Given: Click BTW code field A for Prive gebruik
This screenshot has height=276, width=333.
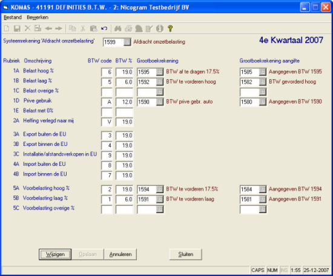Looking at the screenshot, I should 107,102.
